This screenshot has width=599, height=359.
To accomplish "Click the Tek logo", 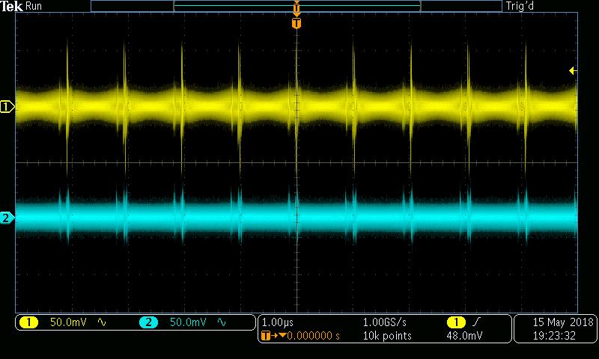I will [x=12, y=6].
